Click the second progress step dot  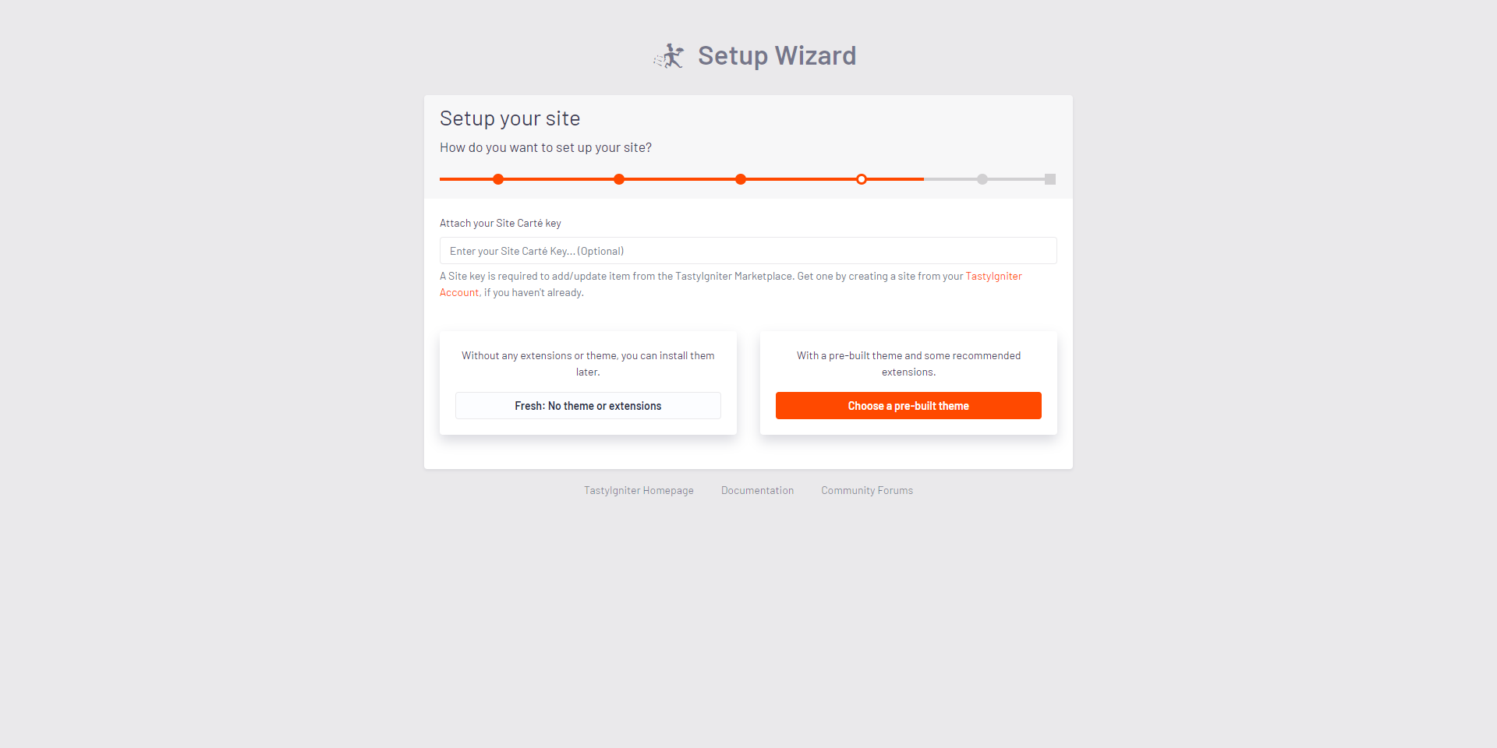click(619, 179)
